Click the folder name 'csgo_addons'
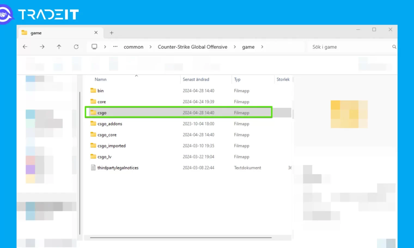 (110, 124)
